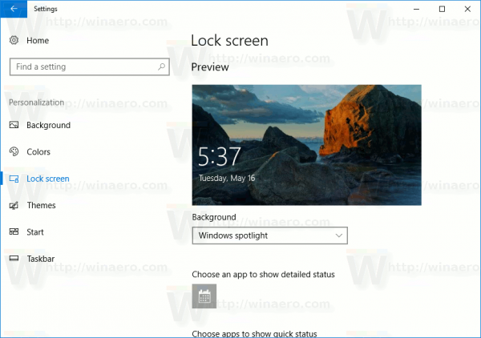Screen dimensions: 481x338
Task: Click the Choose apps to show quick status text
Action: point(254,334)
